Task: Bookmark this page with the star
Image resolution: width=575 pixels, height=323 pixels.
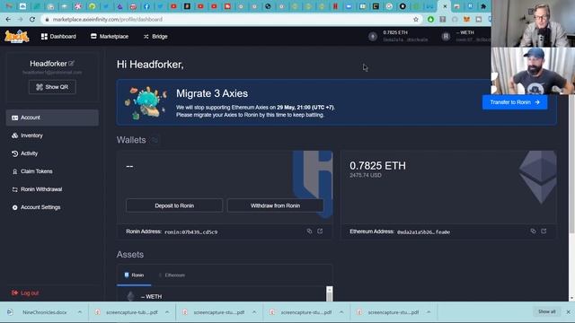Action: coord(416,20)
